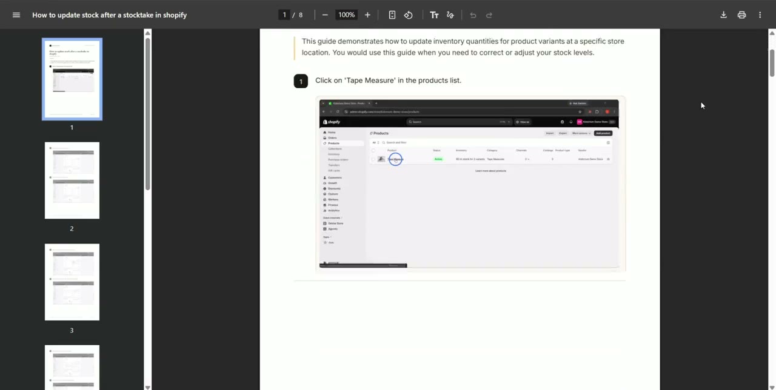The width and height of the screenshot is (776, 390).
Task: Click the step 1 screenshot image
Action: click(470, 183)
